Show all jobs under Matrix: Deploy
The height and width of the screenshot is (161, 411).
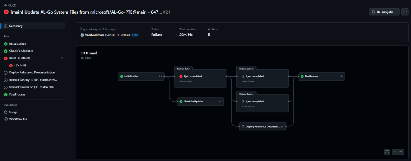click(x=248, y=106)
